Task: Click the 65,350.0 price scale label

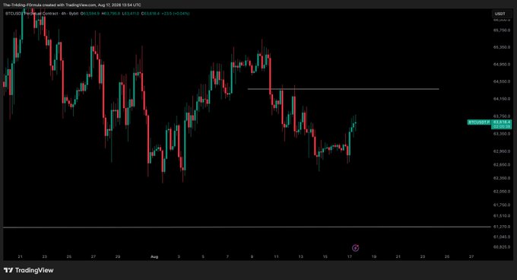Action: click(502, 47)
